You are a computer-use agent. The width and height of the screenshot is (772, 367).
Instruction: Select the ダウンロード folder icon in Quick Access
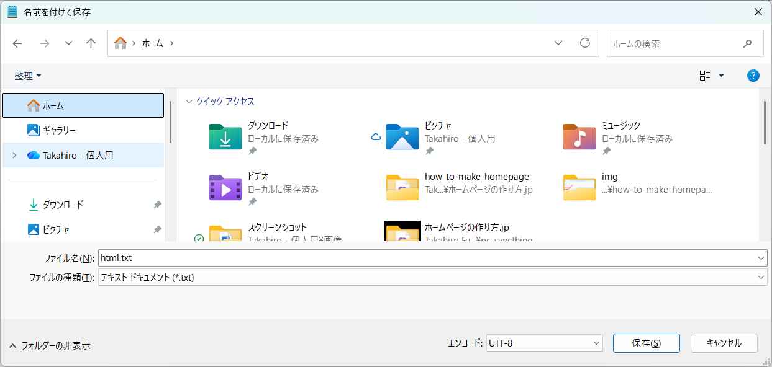(x=225, y=137)
